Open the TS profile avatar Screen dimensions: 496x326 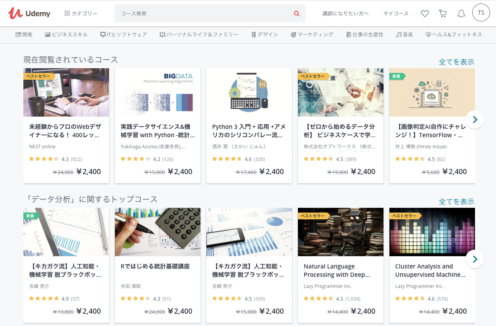click(x=481, y=13)
